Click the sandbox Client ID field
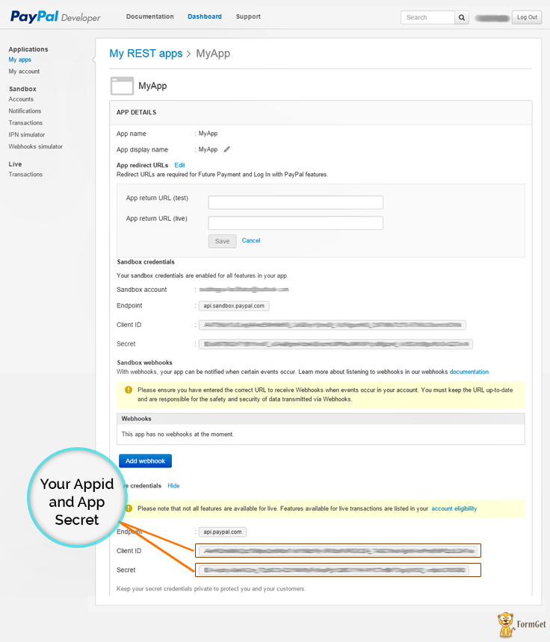Image resolution: width=550 pixels, height=642 pixels. coord(333,325)
